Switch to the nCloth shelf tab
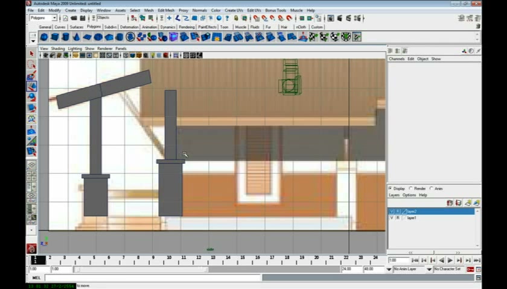507x289 pixels. [x=301, y=27]
